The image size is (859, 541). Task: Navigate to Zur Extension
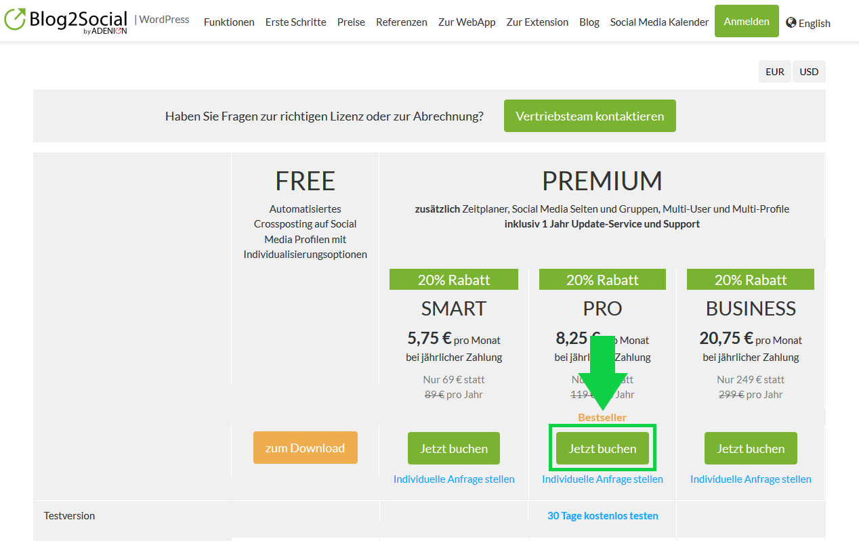537,22
